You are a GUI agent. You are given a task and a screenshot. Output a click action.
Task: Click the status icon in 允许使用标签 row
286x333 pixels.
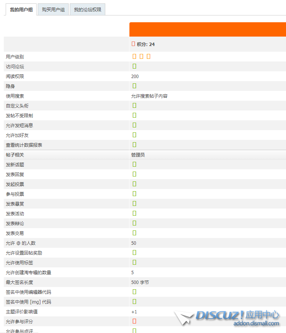(x=134, y=262)
